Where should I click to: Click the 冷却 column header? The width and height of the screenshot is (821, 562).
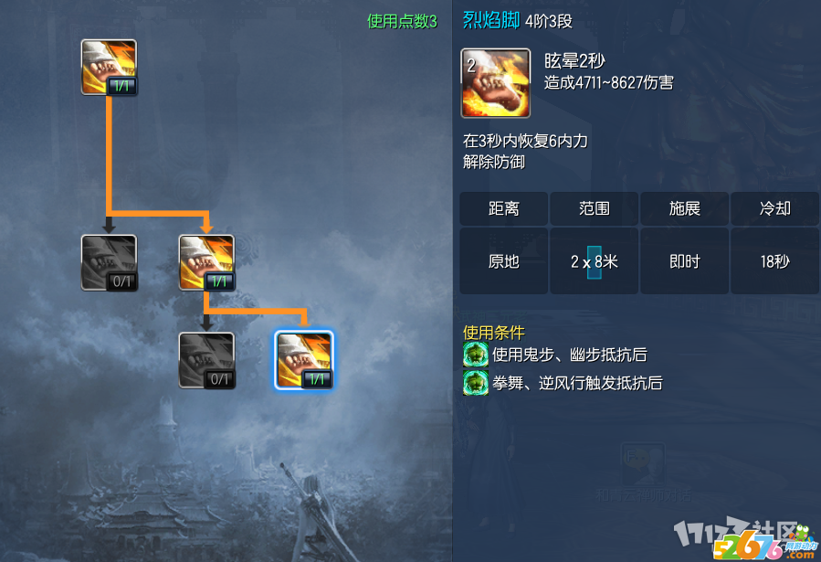tap(775, 208)
